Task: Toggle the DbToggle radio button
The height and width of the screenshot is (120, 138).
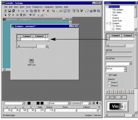Action: click(107, 75)
